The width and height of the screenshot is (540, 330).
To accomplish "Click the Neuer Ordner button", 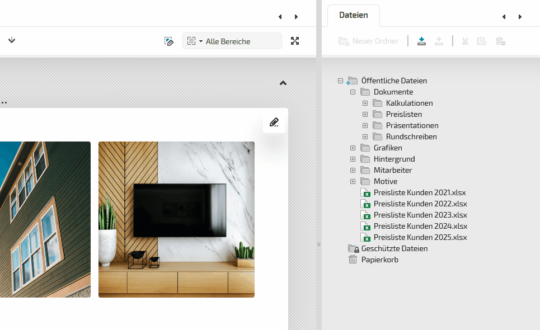I will pyautogui.click(x=369, y=41).
